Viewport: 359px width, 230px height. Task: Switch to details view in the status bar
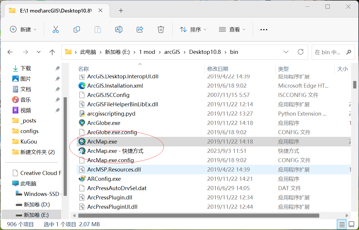pos(342,224)
